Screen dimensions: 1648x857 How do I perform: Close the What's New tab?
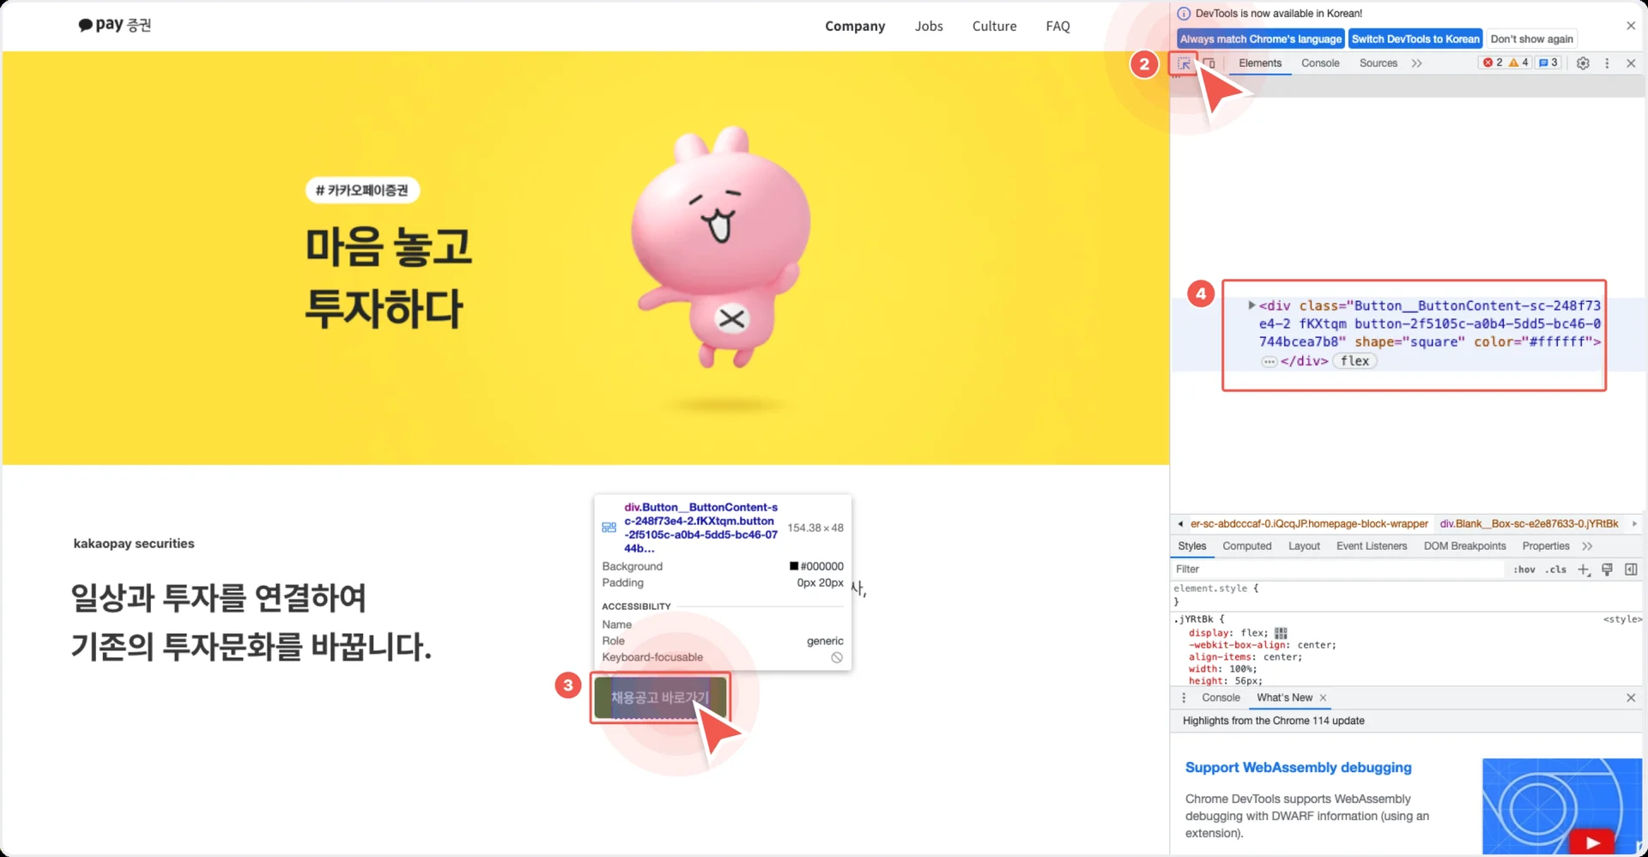coord(1323,698)
